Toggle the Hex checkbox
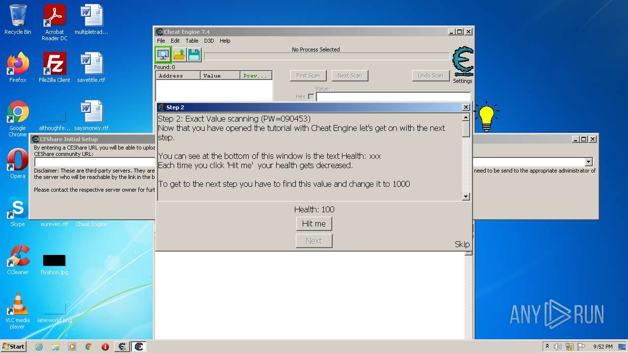This screenshot has height=353, width=628. coord(311,97)
